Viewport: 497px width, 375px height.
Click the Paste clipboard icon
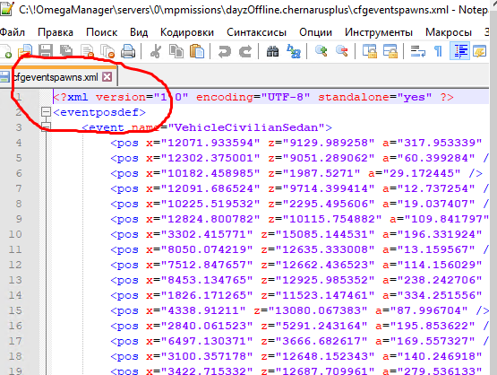point(197,51)
